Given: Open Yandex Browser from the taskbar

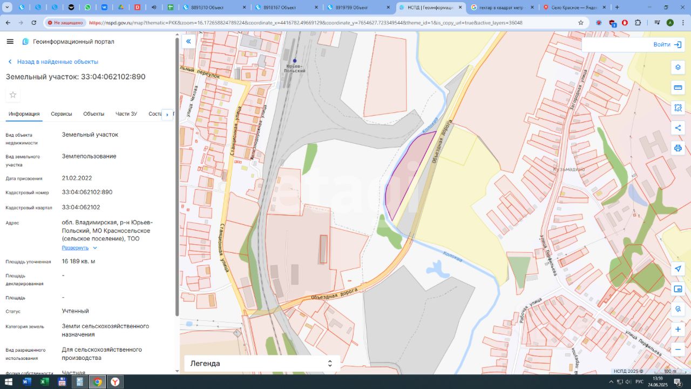Looking at the screenshot, I should tap(115, 382).
